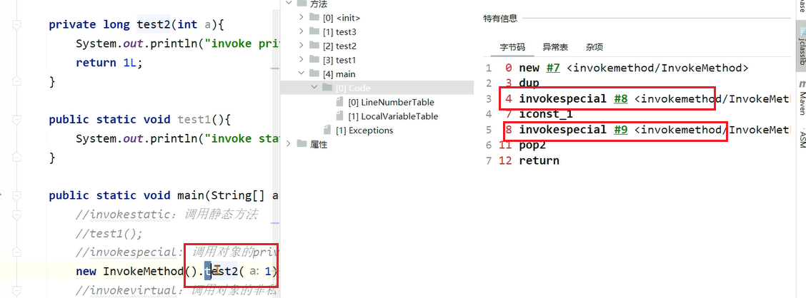Click the file icon beside LineNumberTable

point(339,102)
